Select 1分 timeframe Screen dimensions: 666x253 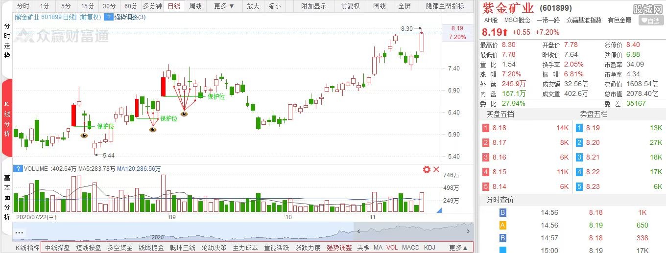pyautogui.click(x=45, y=6)
